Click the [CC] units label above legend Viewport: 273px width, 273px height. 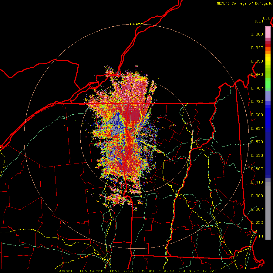coord(259,21)
